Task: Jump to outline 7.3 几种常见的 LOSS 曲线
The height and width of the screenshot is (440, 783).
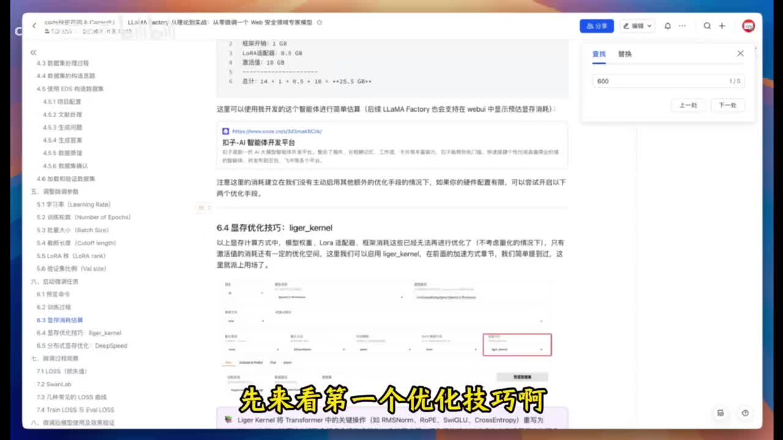Action: click(71, 397)
